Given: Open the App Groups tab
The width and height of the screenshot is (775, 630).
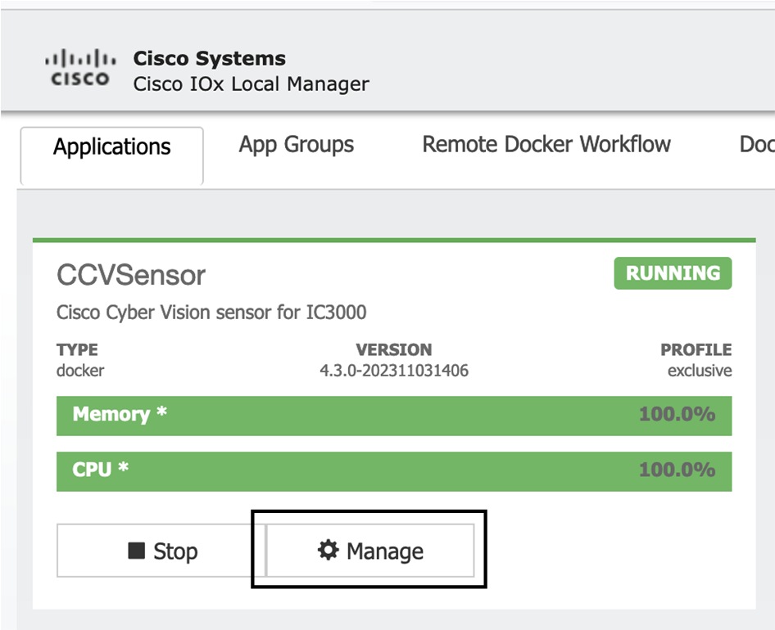Looking at the screenshot, I should [296, 145].
